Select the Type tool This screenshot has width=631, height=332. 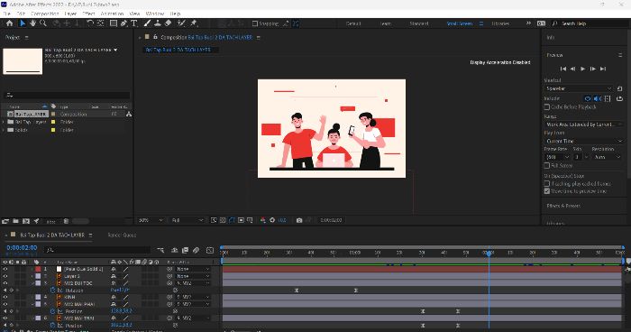point(134,23)
